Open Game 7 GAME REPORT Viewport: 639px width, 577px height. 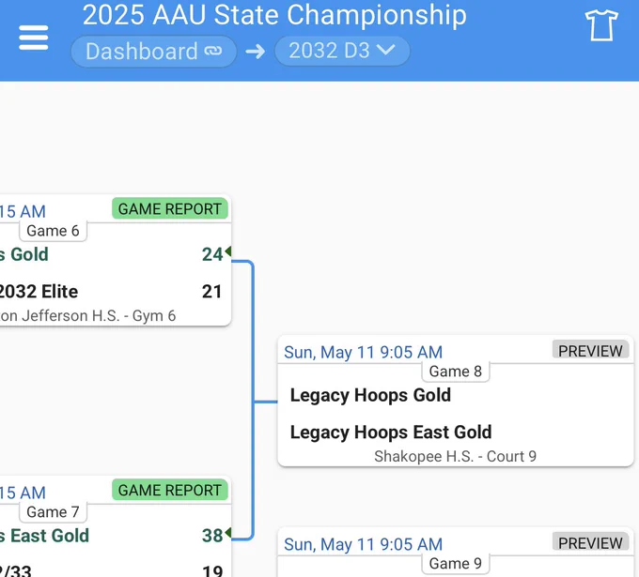169,490
